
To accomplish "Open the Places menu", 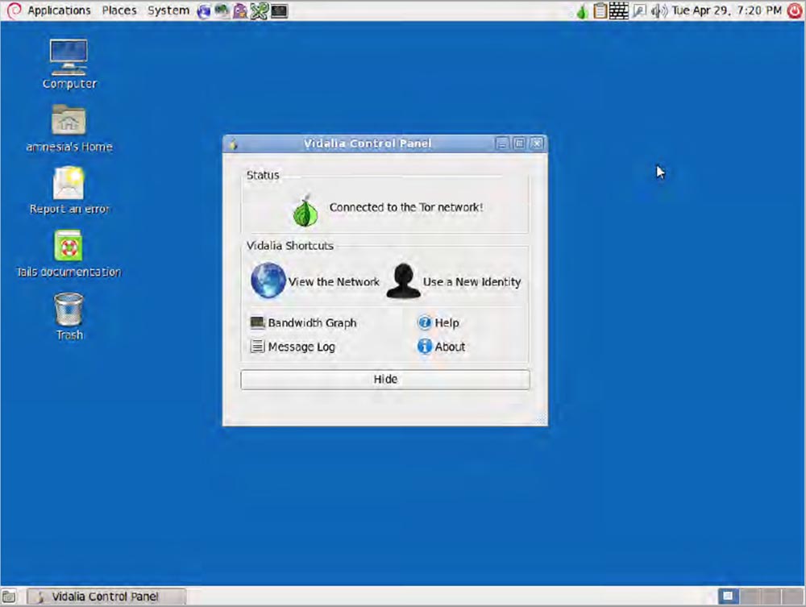I will point(119,10).
